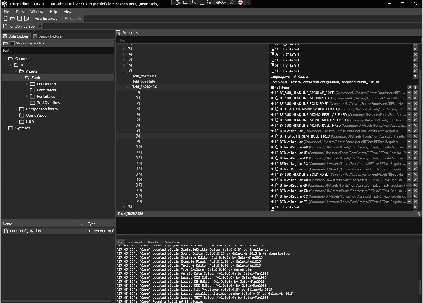Click the View Instances button

click(46, 19)
